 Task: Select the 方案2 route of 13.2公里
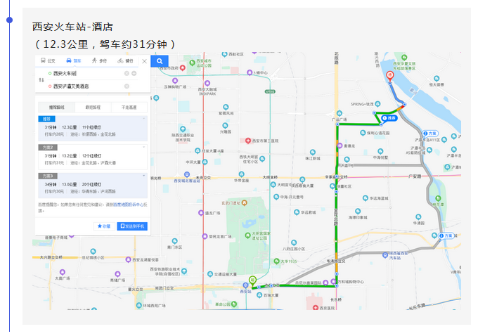click(93, 157)
